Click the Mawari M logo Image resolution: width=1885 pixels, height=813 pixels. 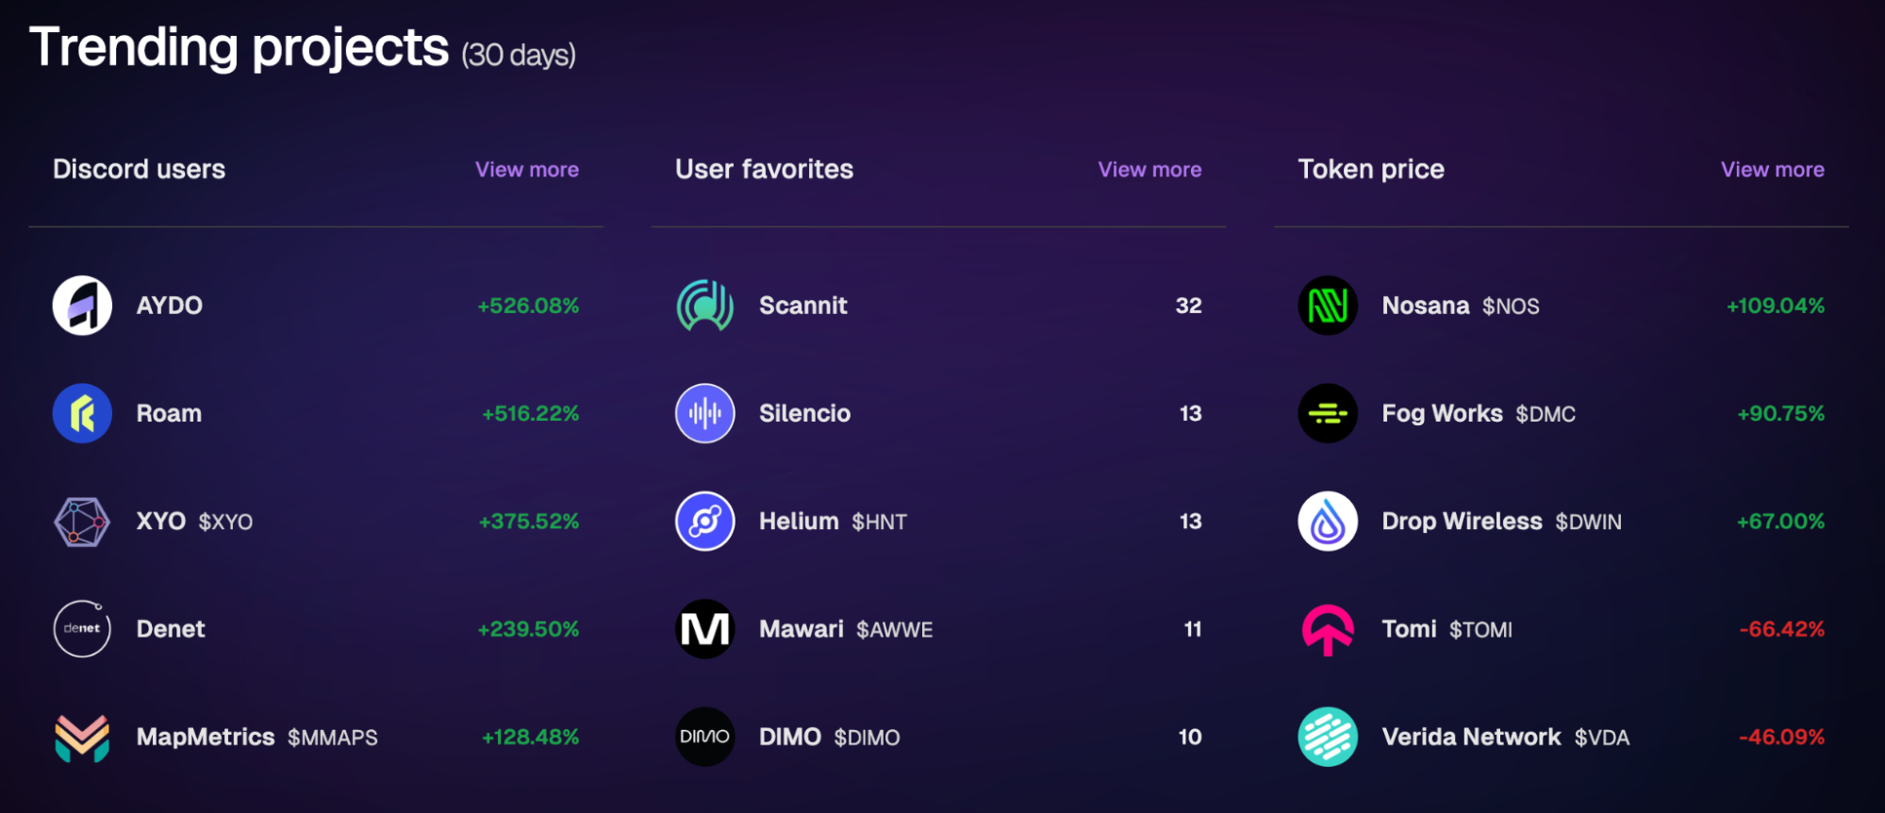(704, 629)
